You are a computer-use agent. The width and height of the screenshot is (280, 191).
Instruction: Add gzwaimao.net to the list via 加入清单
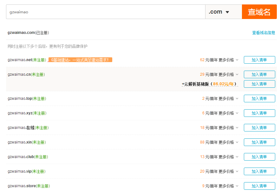pyautogui.click(x=259, y=60)
